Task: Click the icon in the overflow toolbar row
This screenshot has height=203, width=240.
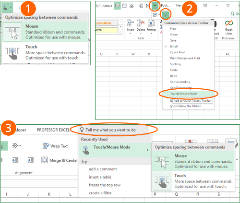Action: (x=155, y=15)
